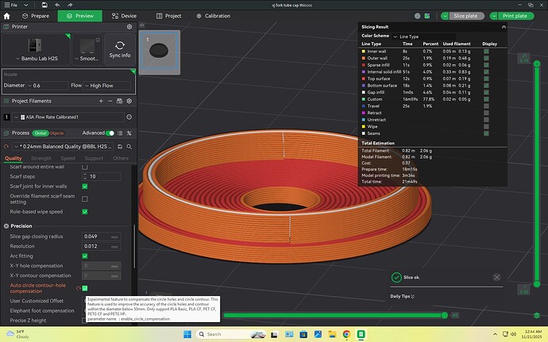This screenshot has width=548, height=342.
Task: Toggle Inner wall display checkbox
Action: 486,52
